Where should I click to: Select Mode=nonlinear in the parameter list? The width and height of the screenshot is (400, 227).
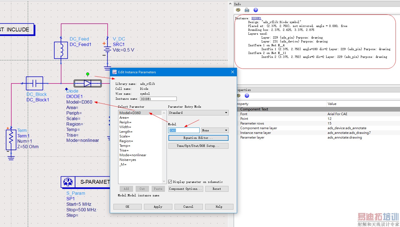pyautogui.click(x=133, y=155)
